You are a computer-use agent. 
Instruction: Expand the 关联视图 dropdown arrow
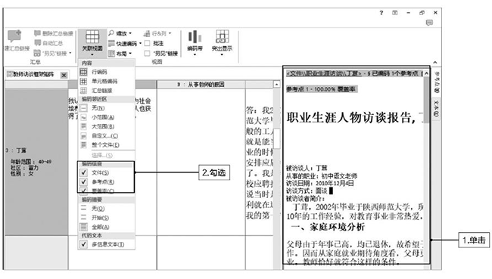[92, 54]
